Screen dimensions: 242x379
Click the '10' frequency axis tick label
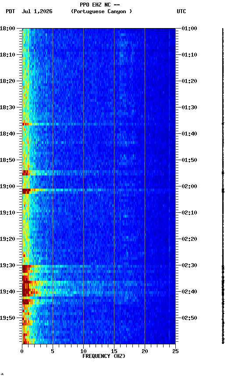pyautogui.click(x=83, y=351)
